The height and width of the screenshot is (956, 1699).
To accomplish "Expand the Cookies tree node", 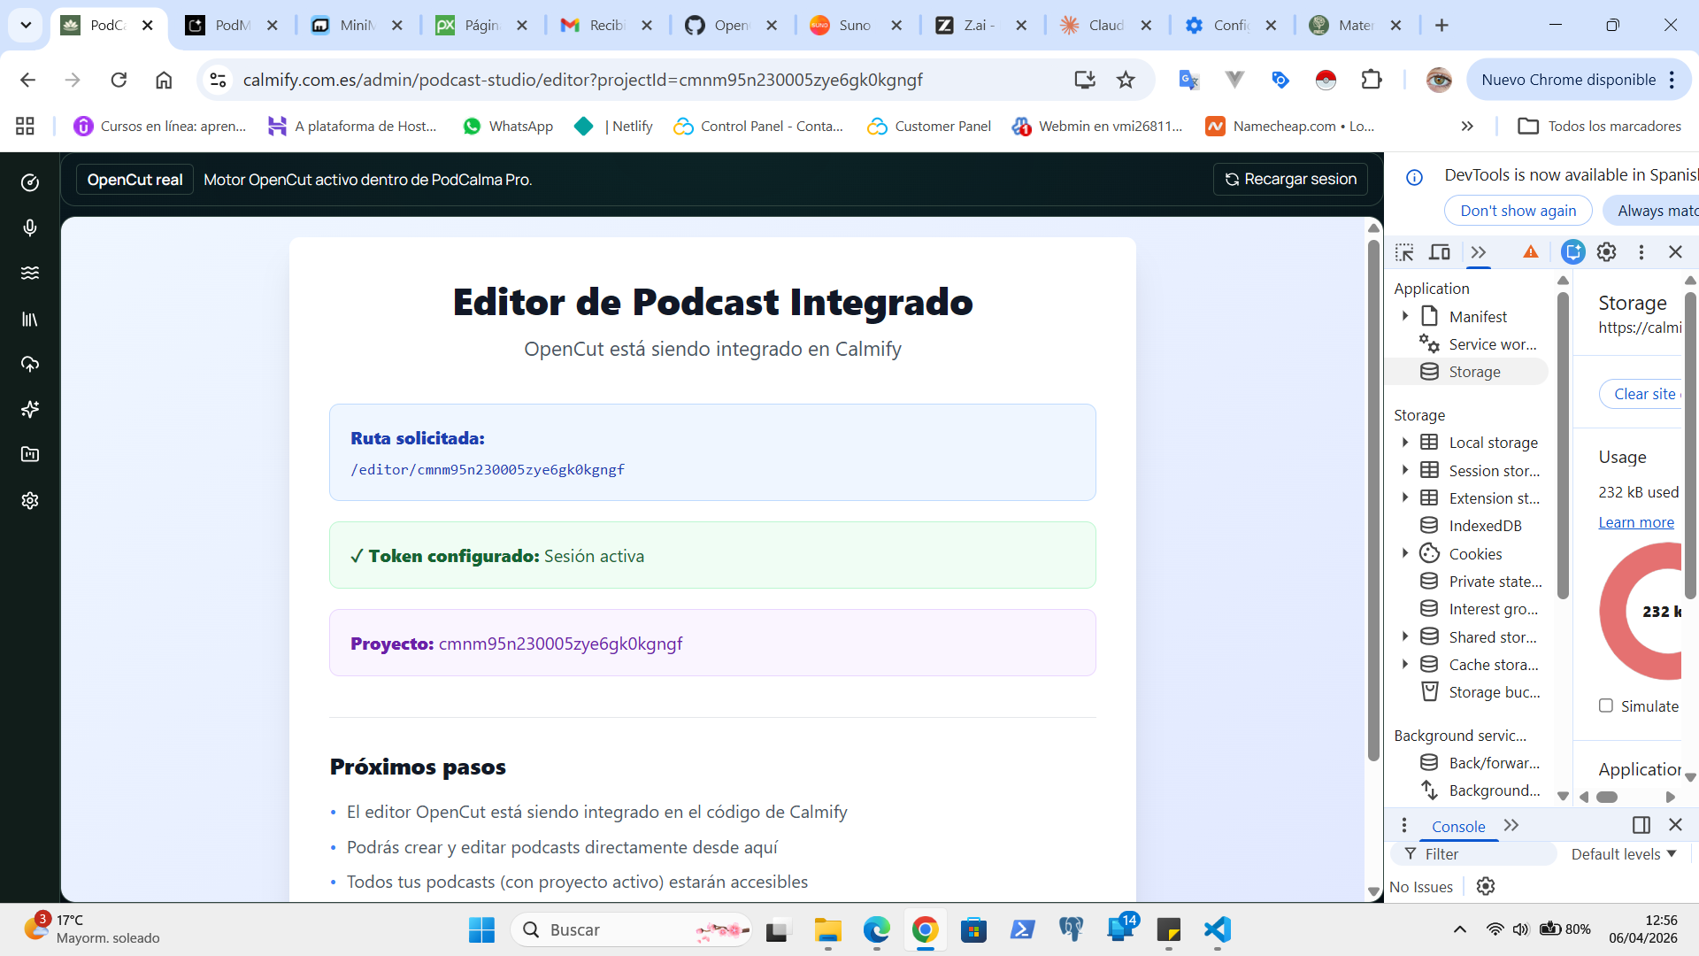I will [1405, 553].
